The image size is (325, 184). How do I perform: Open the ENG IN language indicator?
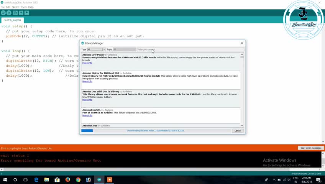pos(296,180)
